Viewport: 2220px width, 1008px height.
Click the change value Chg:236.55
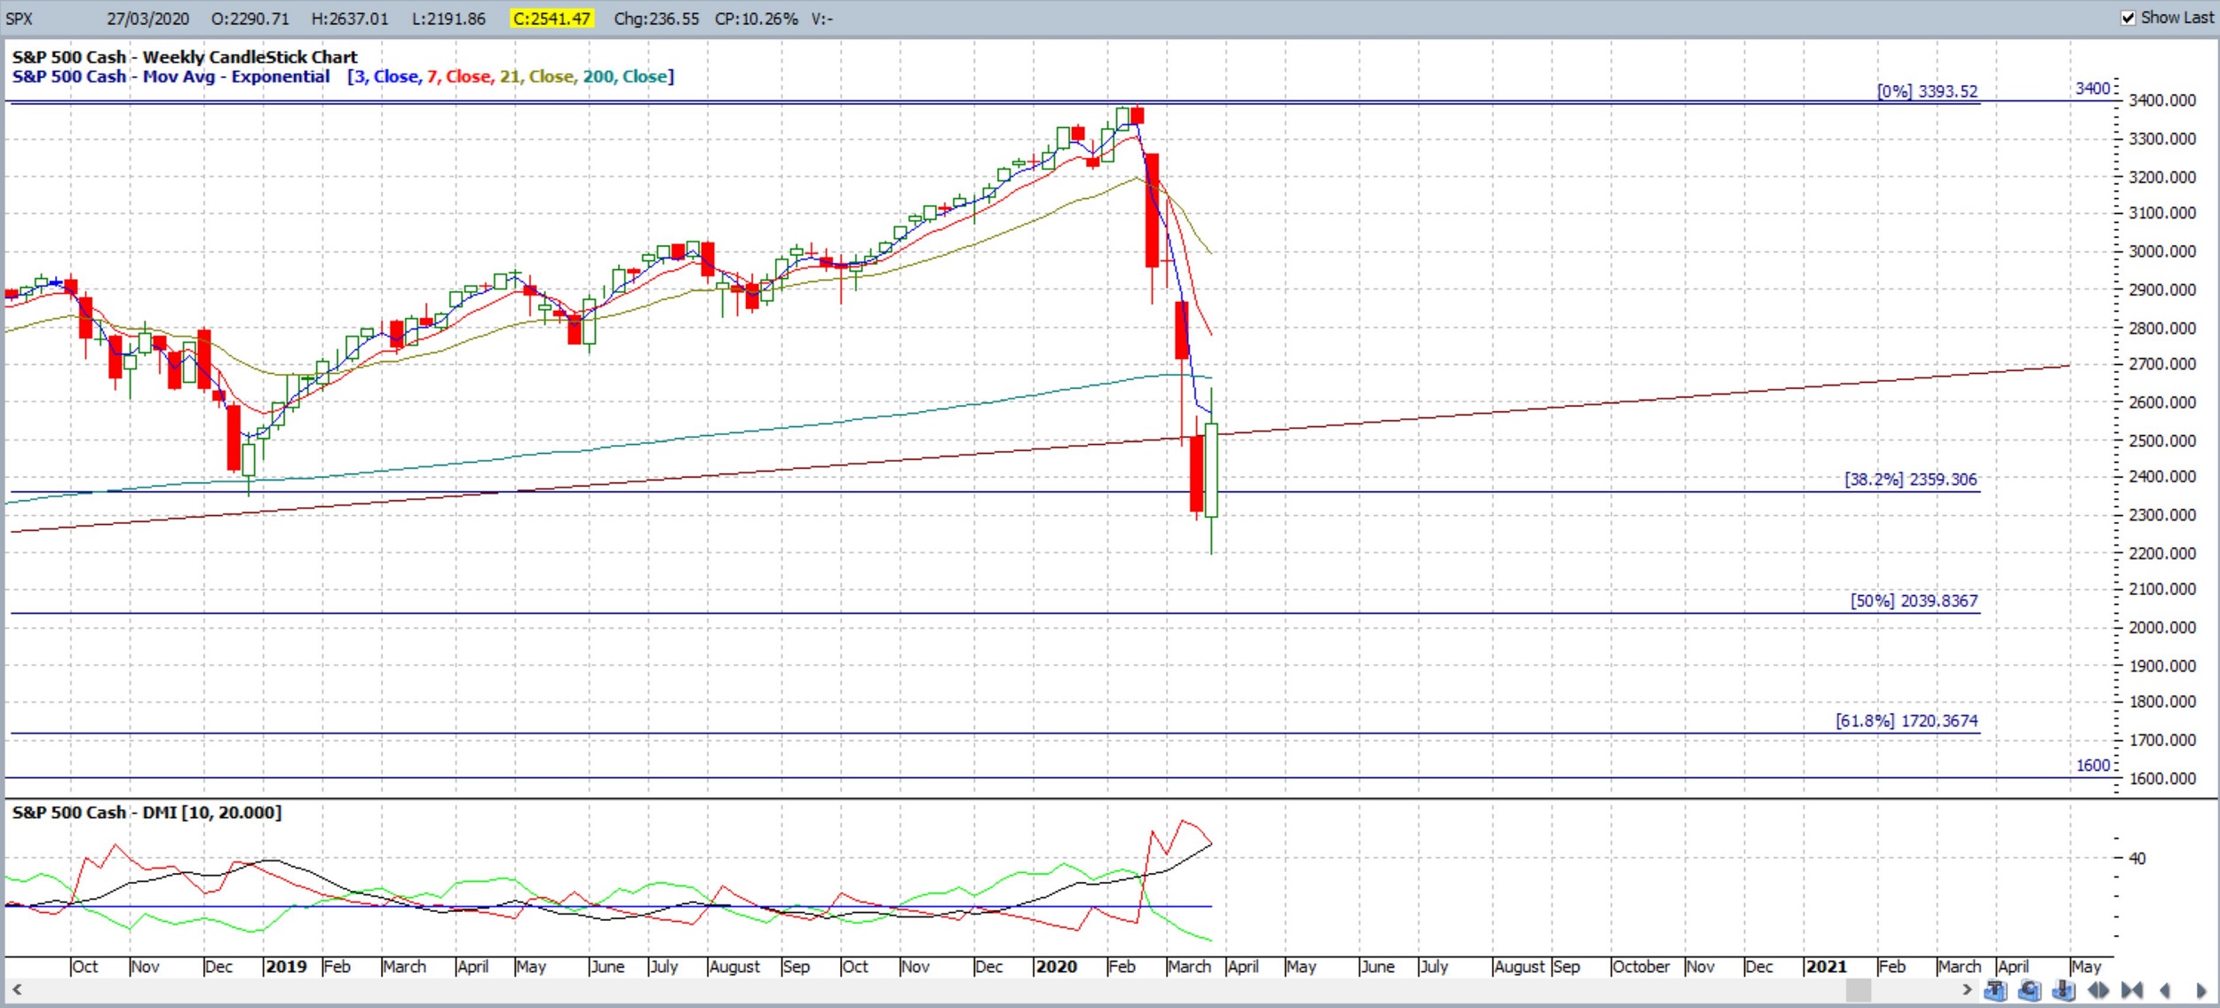pyautogui.click(x=656, y=19)
